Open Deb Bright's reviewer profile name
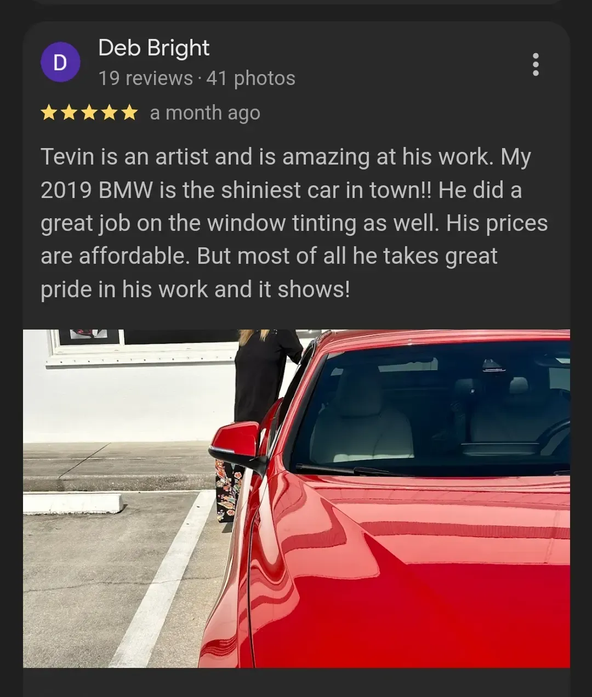The height and width of the screenshot is (697, 592). tap(153, 48)
